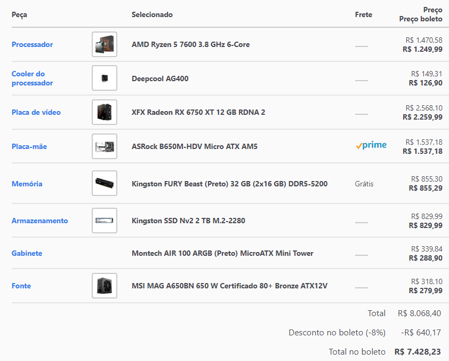Click the MSI MAG A650BN power supply thumbnail
Image resolution: width=449 pixels, height=361 pixels.
pyautogui.click(x=105, y=286)
